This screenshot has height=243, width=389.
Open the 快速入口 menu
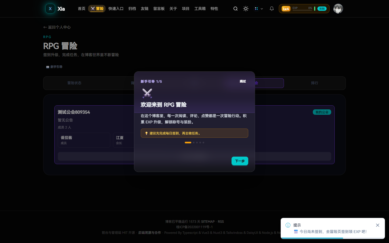(x=116, y=9)
